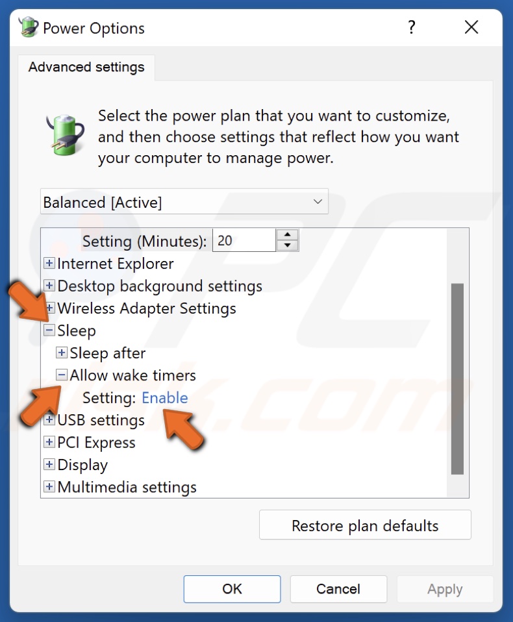Increase the Setting minutes value
This screenshot has height=622, width=513.
(x=288, y=235)
